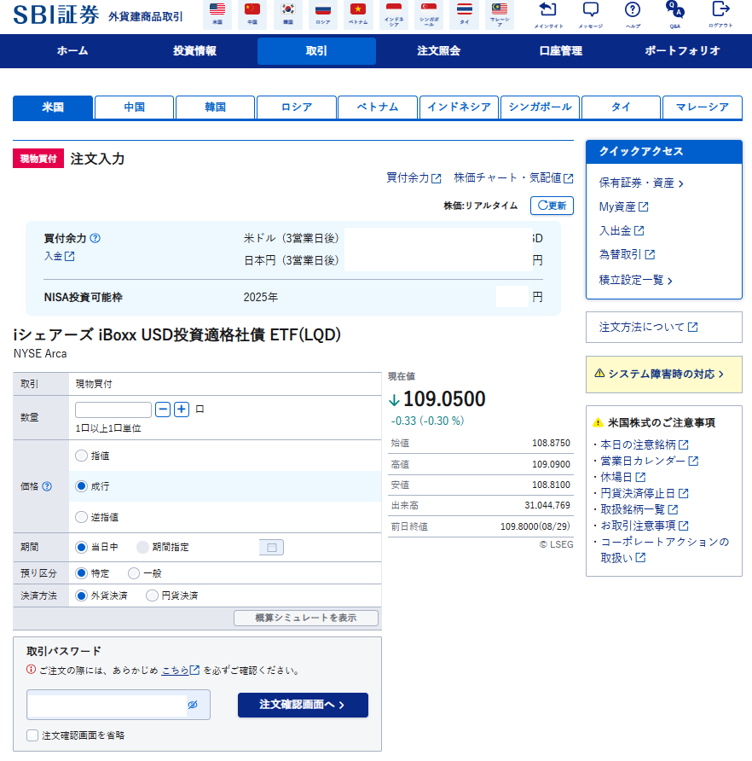Open 口座管理 navigation item
This screenshot has width=752, height=761.
coord(561,51)
